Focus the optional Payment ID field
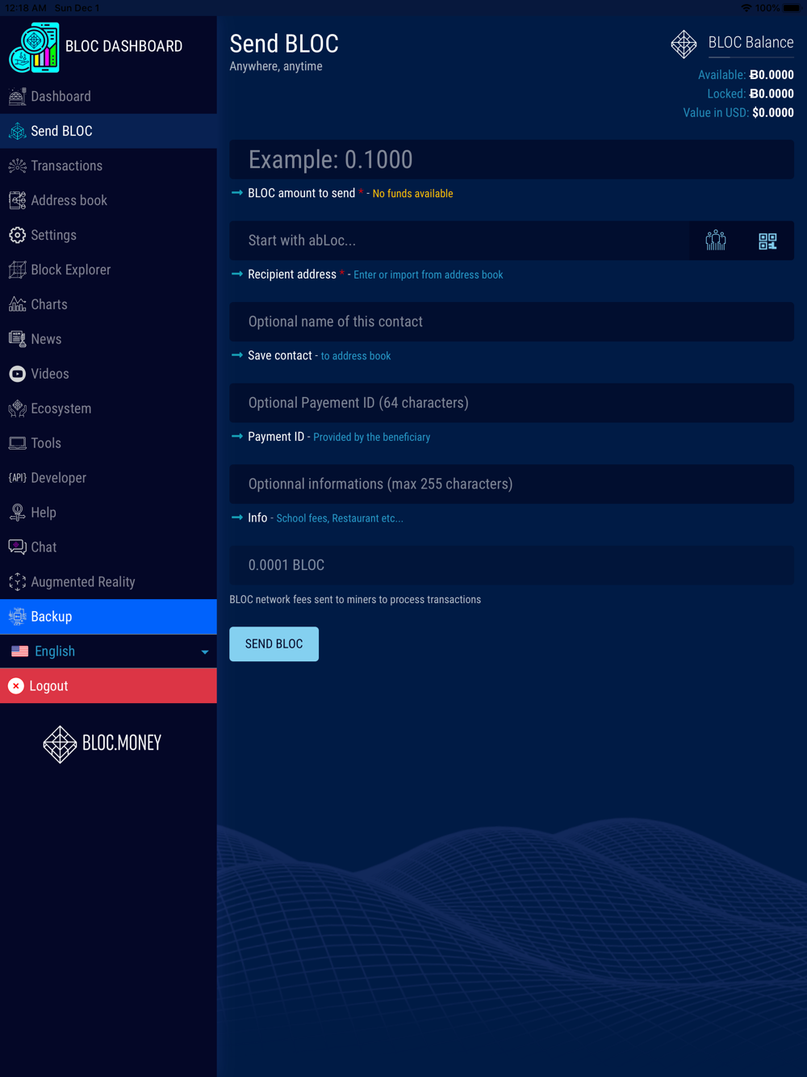Image resolution: width=807 pixels, height=1077 pixels. [512, 403]
